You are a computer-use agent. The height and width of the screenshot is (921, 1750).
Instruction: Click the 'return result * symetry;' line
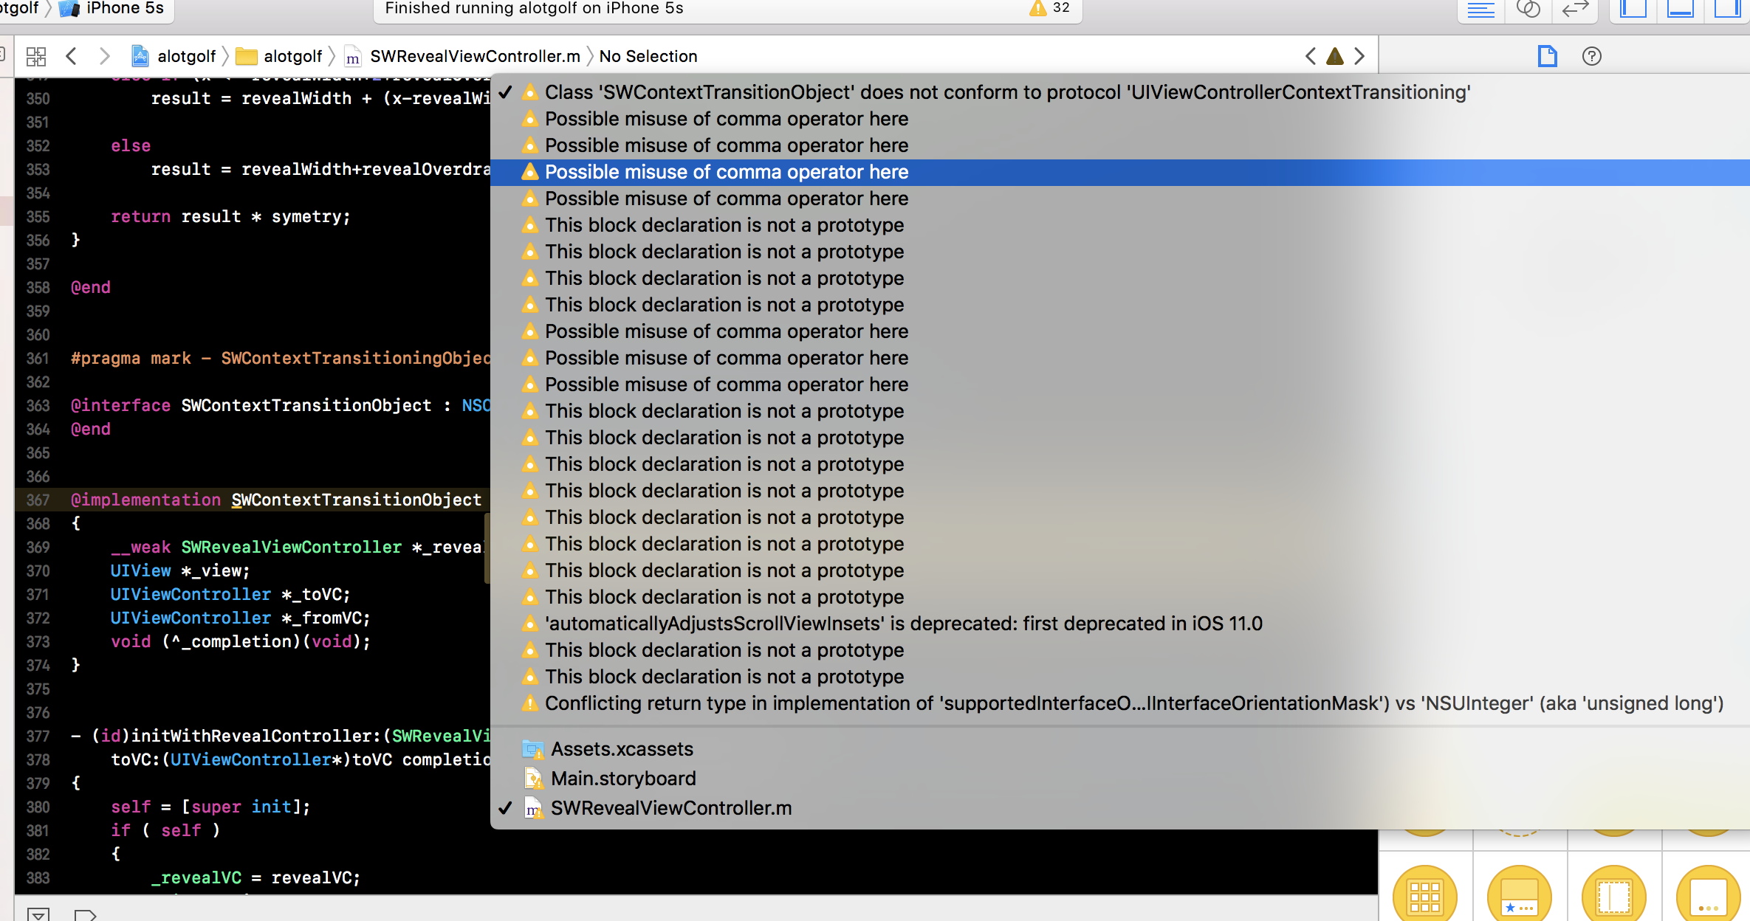coord(230,216)
